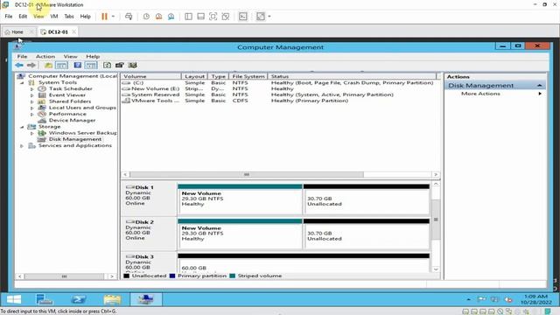
Task: Click the up one level folder icon
Action: pyautogui.click(x=48, y=65)
